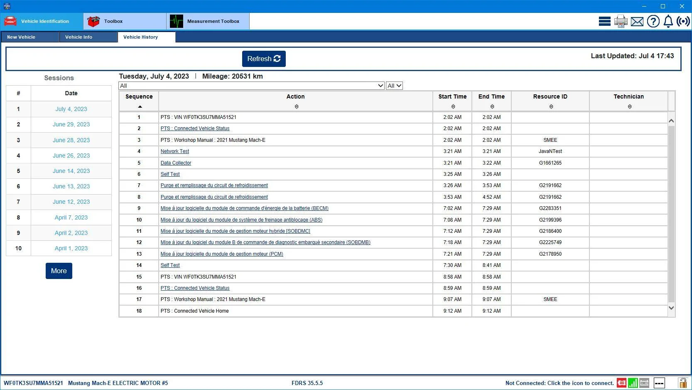This screenshot has height=390, width=692.
Task: Open the Network Test link
Action: click(x=174, y=151)
